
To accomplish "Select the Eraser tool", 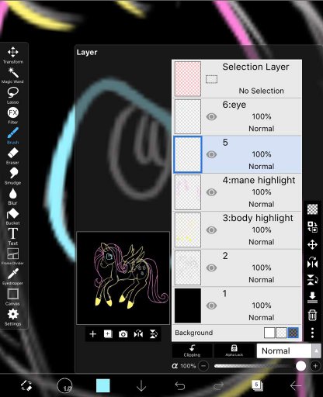I will point(12,156).
